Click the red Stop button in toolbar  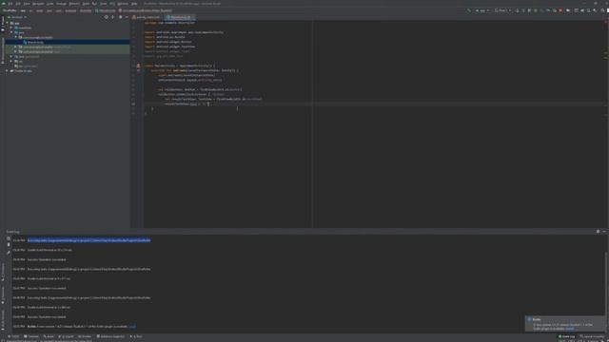pyautogui.click(x=560, y=10)
